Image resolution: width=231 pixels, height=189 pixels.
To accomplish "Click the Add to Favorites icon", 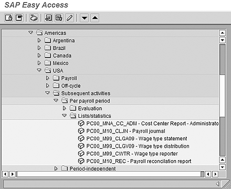I will [48, 18].
